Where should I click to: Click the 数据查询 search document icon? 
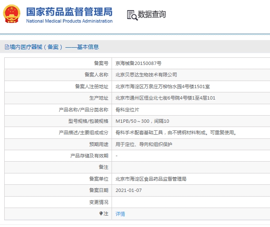132,15
